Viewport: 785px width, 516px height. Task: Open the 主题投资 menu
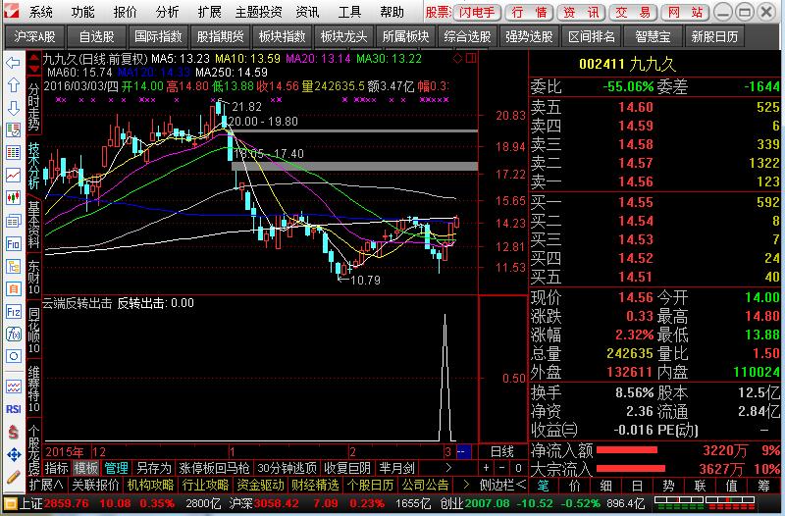point(258,12)
